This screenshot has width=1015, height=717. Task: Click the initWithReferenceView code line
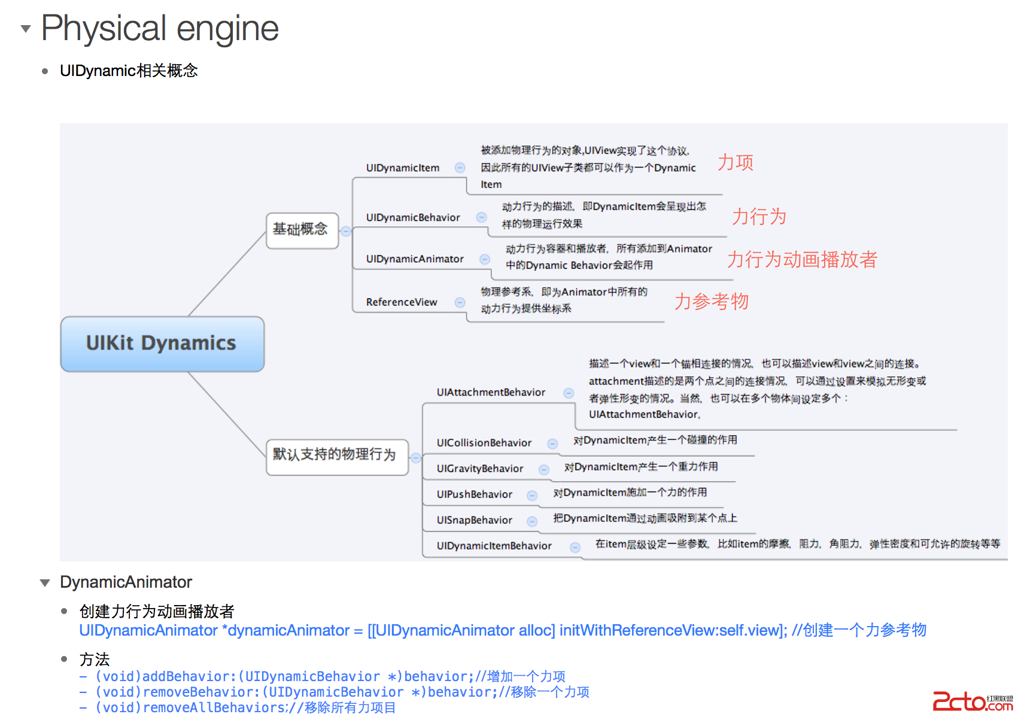pos(503,630)
